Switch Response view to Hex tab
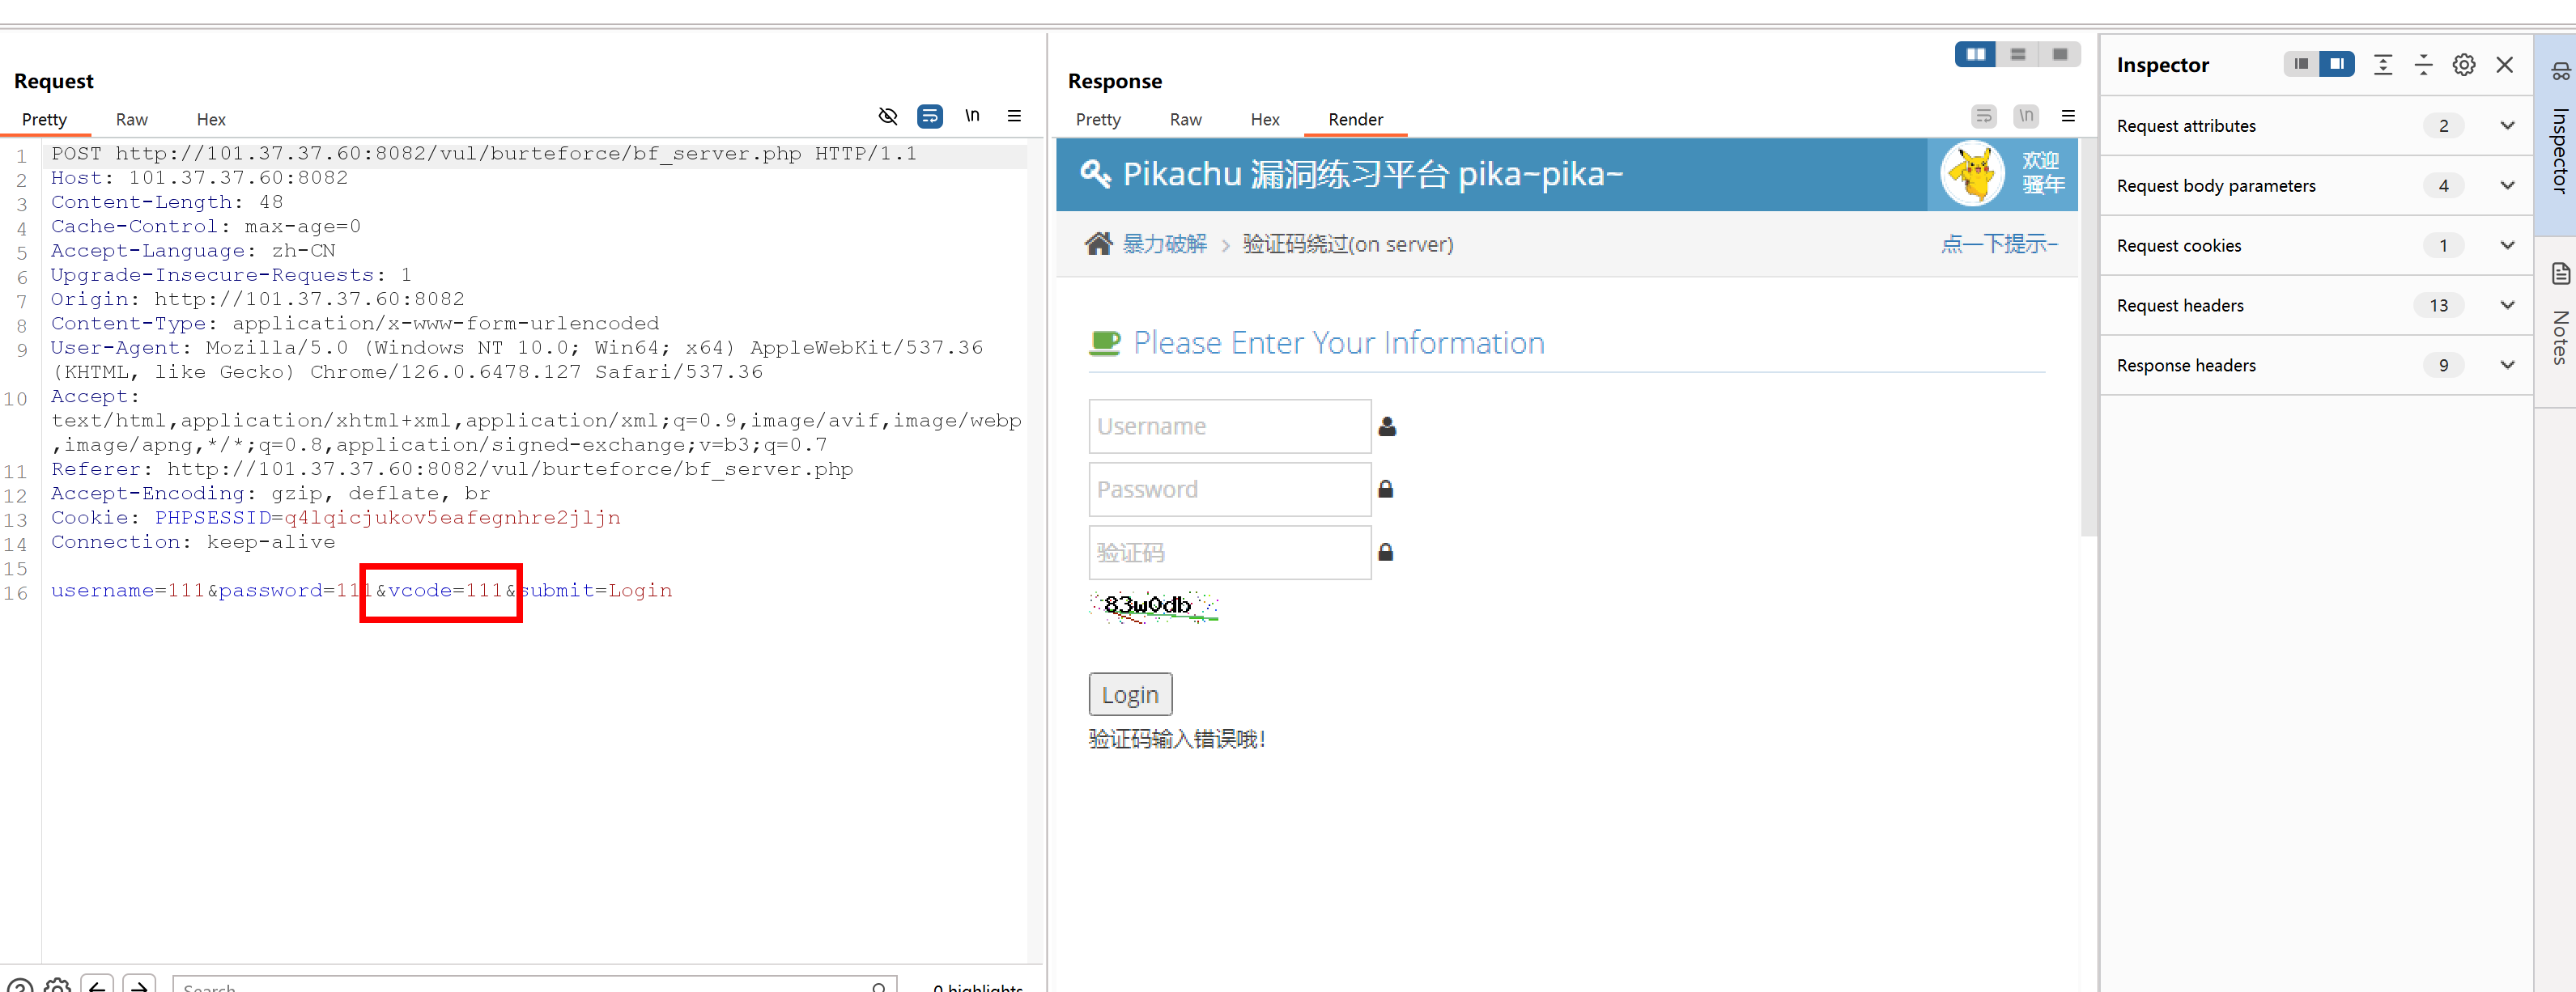Viewport: 2576px width, 992px height. click(x=1264, y=119)
